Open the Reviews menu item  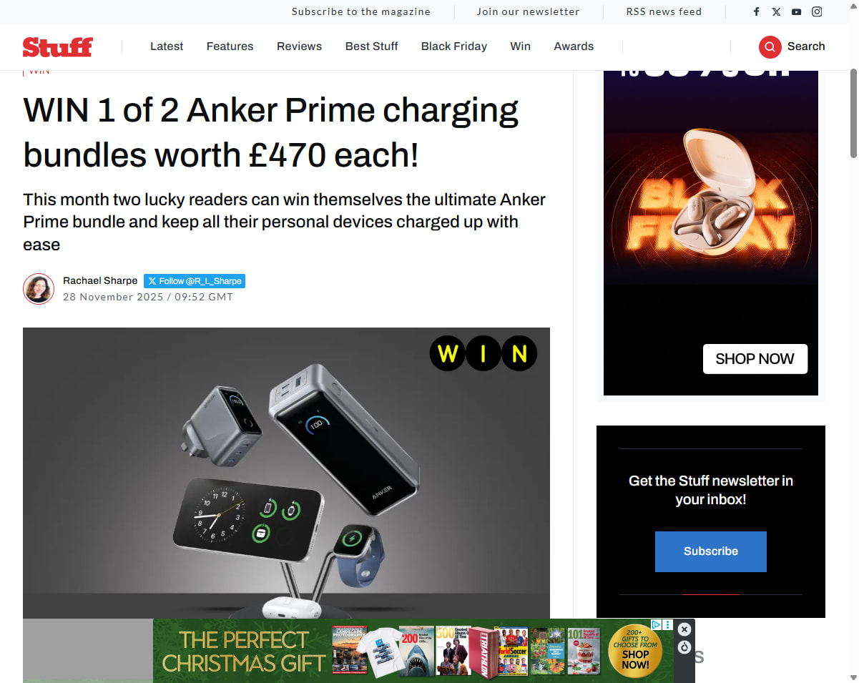tap(299, 46)
